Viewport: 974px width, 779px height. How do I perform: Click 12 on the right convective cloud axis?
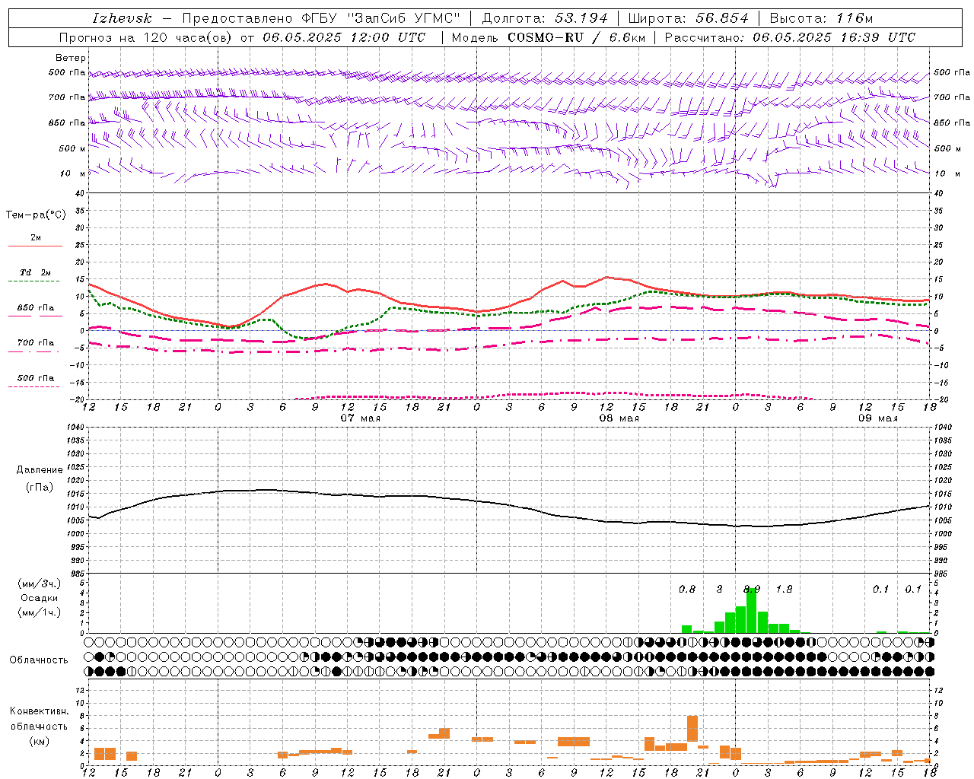tap(938, 690)
